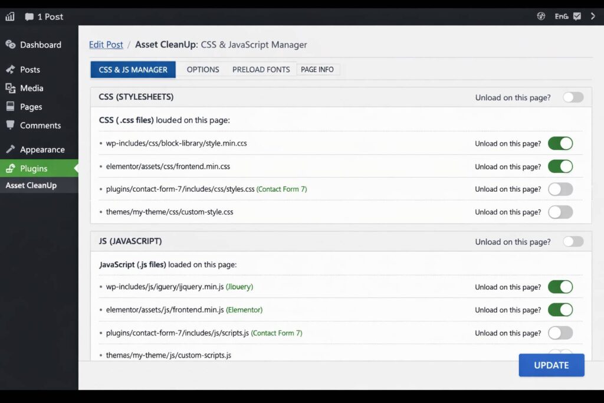
Task: Click the Media library icon
Action: pyautogui.click(x=10, y=88)
